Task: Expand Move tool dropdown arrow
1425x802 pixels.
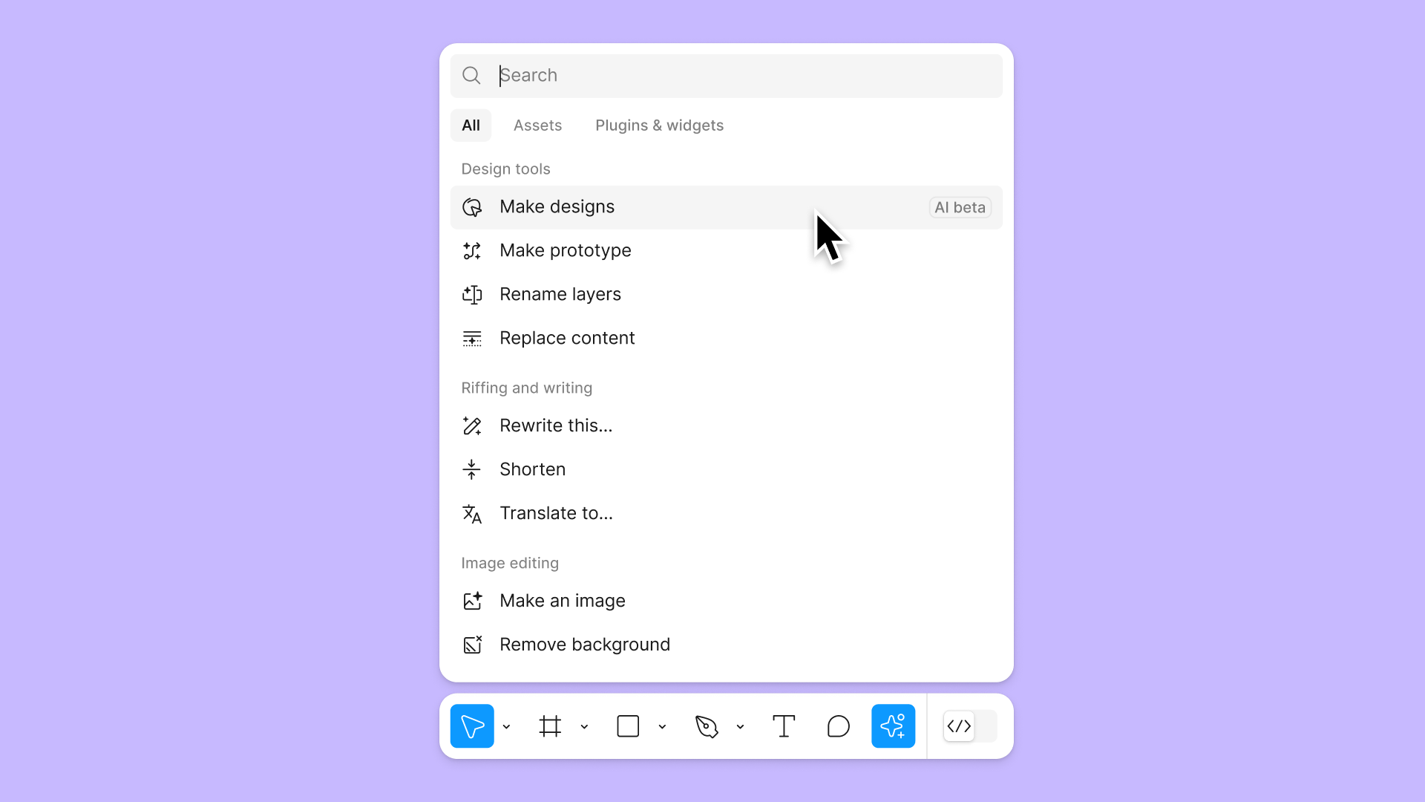Action: [507, 726]
